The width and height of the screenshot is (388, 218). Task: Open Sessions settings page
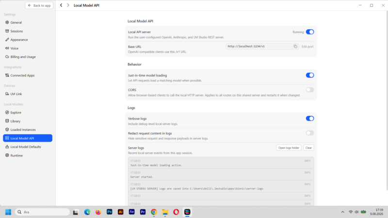(28, 31)
